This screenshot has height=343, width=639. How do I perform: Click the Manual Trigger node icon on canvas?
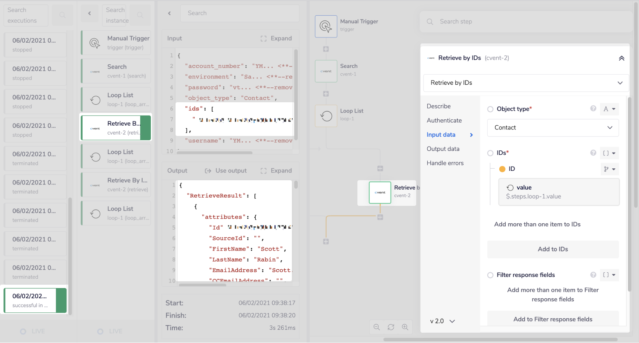(326, 26)
